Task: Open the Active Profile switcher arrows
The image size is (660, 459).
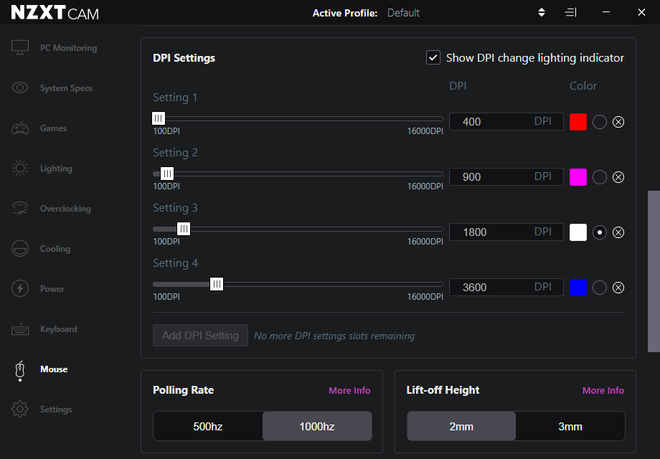Action: [542, 13]
